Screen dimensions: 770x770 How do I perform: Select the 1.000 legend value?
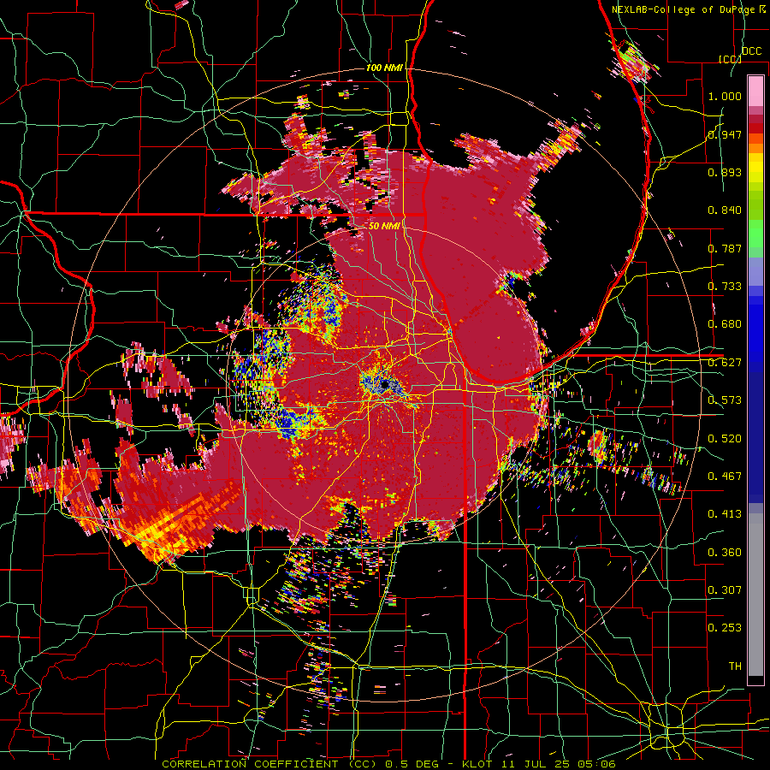coord(725,96)
